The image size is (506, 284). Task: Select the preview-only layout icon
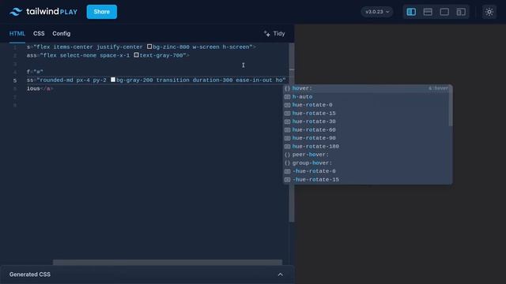[x=444, y=12]
